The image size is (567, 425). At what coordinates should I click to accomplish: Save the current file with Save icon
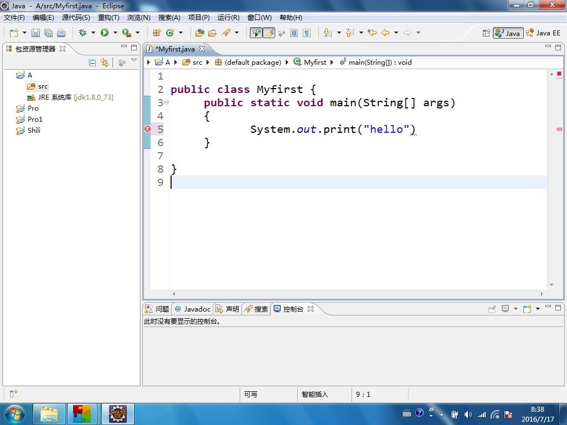click(x=35, y=33)
